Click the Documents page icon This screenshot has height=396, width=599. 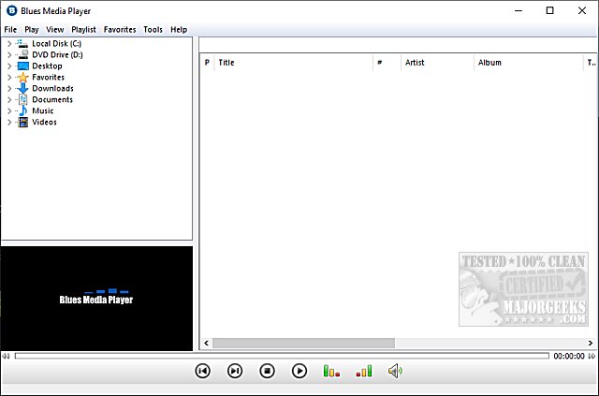[x=22, y=99]
